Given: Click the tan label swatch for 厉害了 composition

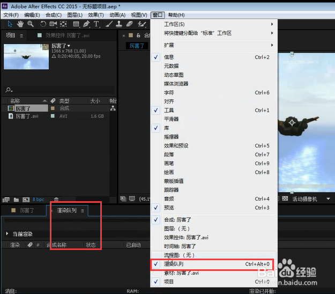Looking at the screenshot, I should click(x=53, y=108).
